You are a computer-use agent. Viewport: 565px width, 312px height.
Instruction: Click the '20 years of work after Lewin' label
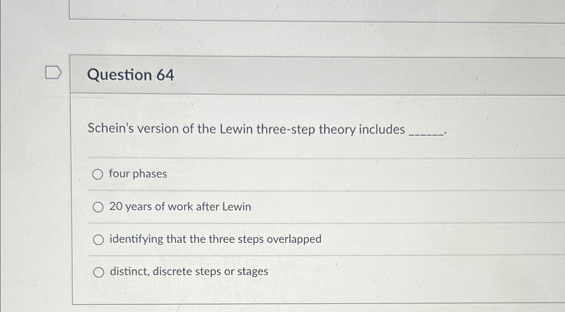coord(180,207)
